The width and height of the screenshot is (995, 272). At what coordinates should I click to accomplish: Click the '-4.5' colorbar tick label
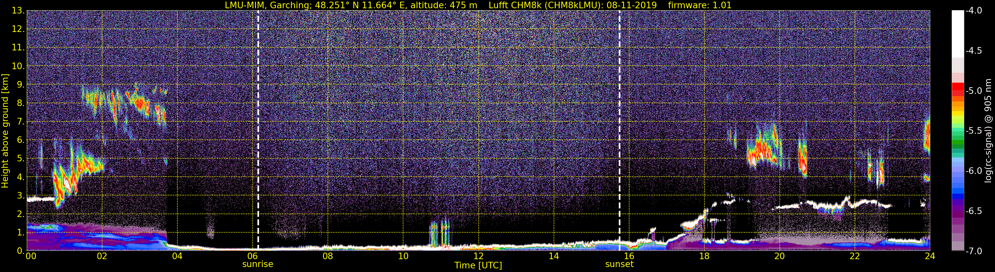click(x=973, y=51)
